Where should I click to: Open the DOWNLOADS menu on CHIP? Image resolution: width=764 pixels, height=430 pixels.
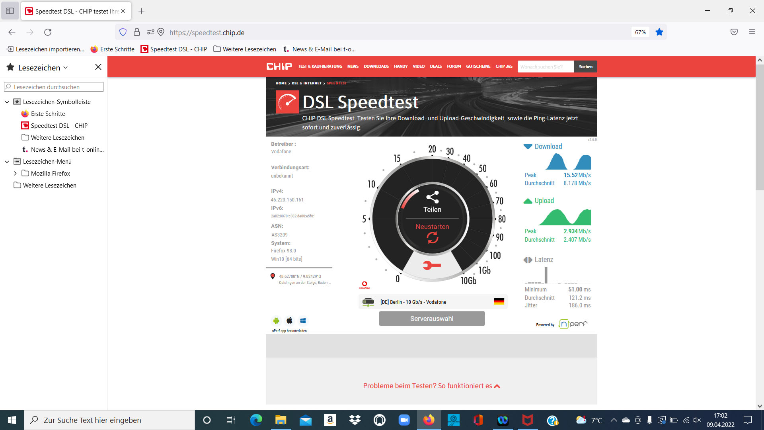pyautogui.click(x=376, y=66)
